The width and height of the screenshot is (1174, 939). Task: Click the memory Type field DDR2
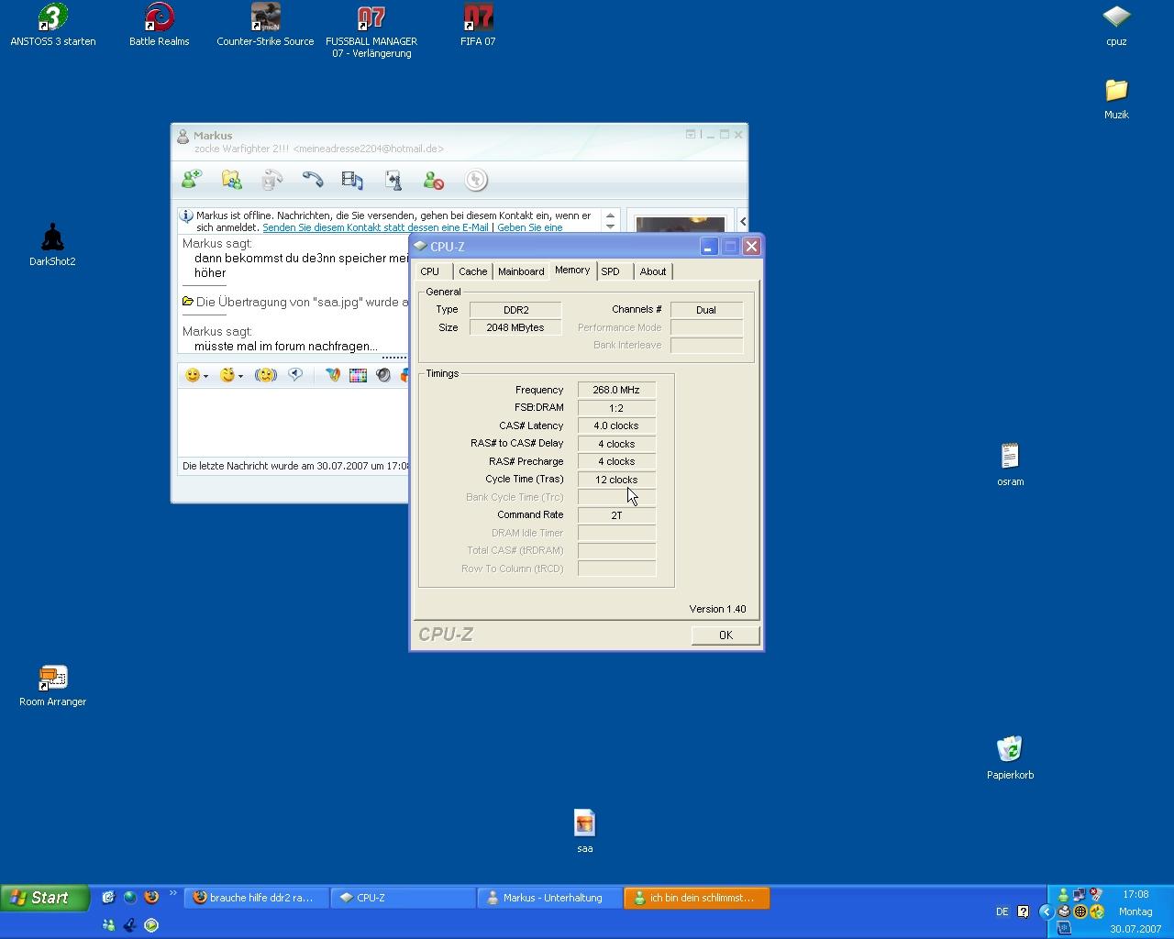coord(515,310)
